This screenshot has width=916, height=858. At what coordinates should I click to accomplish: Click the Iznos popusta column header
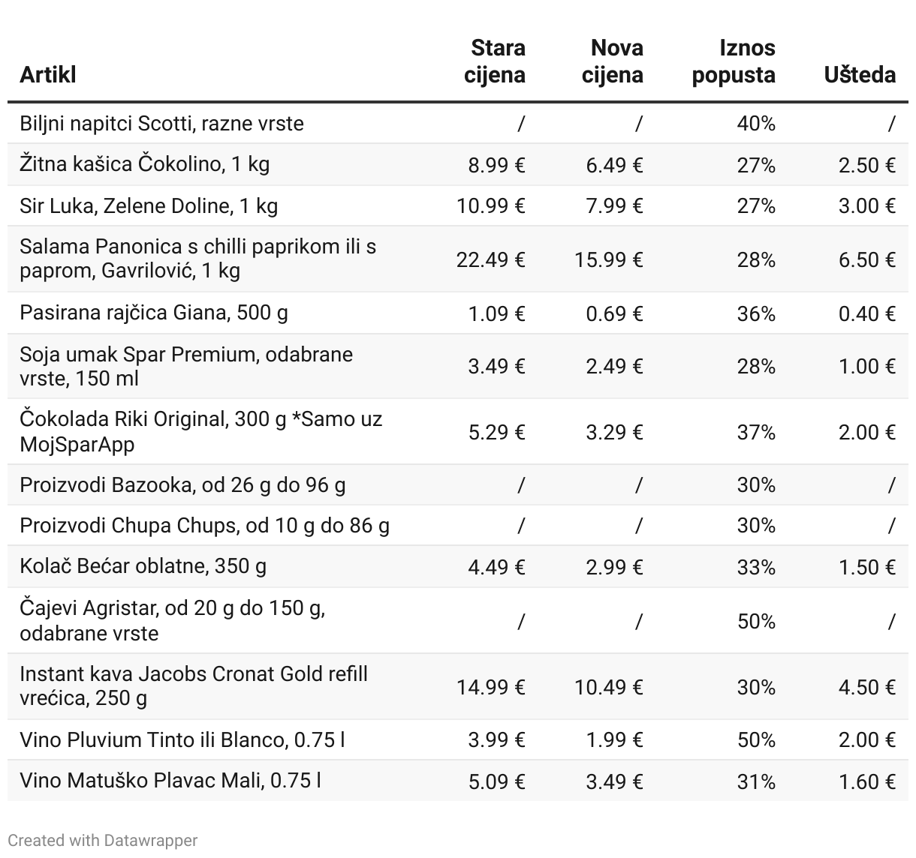[x=734, y=61]
